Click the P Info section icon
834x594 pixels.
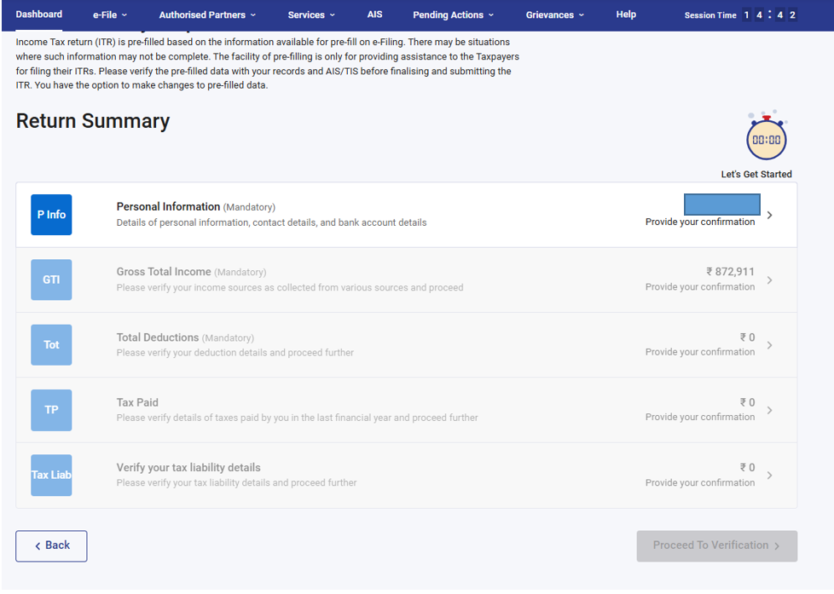tap(51, 215)
